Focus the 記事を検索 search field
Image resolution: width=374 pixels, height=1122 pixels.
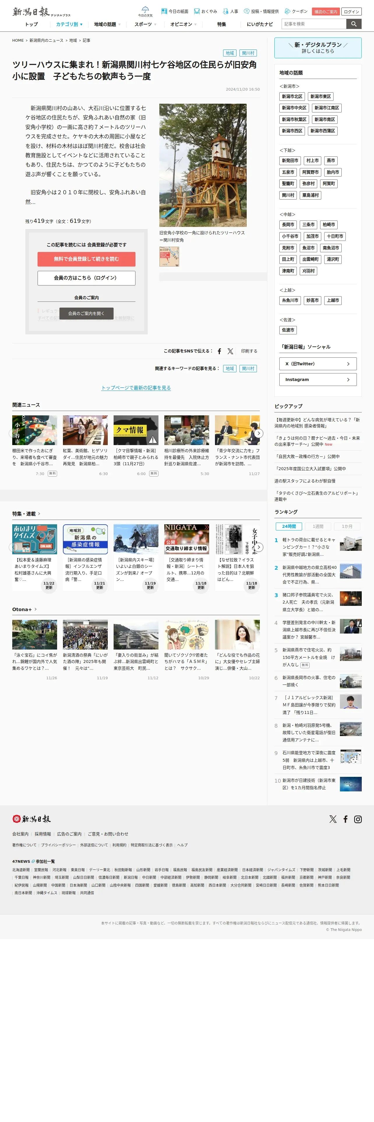(314, 24)
